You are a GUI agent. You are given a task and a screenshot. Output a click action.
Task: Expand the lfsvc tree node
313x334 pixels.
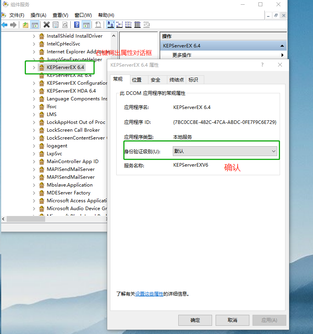[34, 107]
